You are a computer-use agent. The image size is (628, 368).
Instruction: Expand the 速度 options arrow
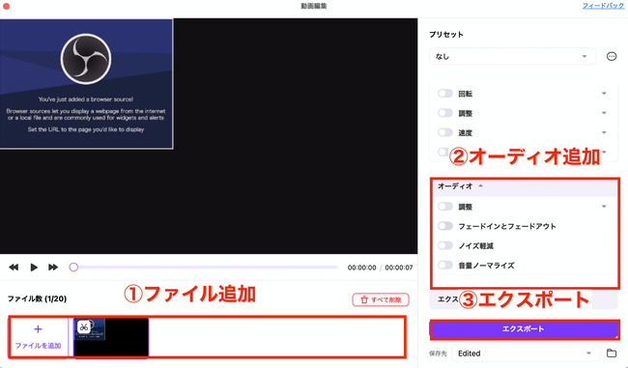tap(604, 132)
